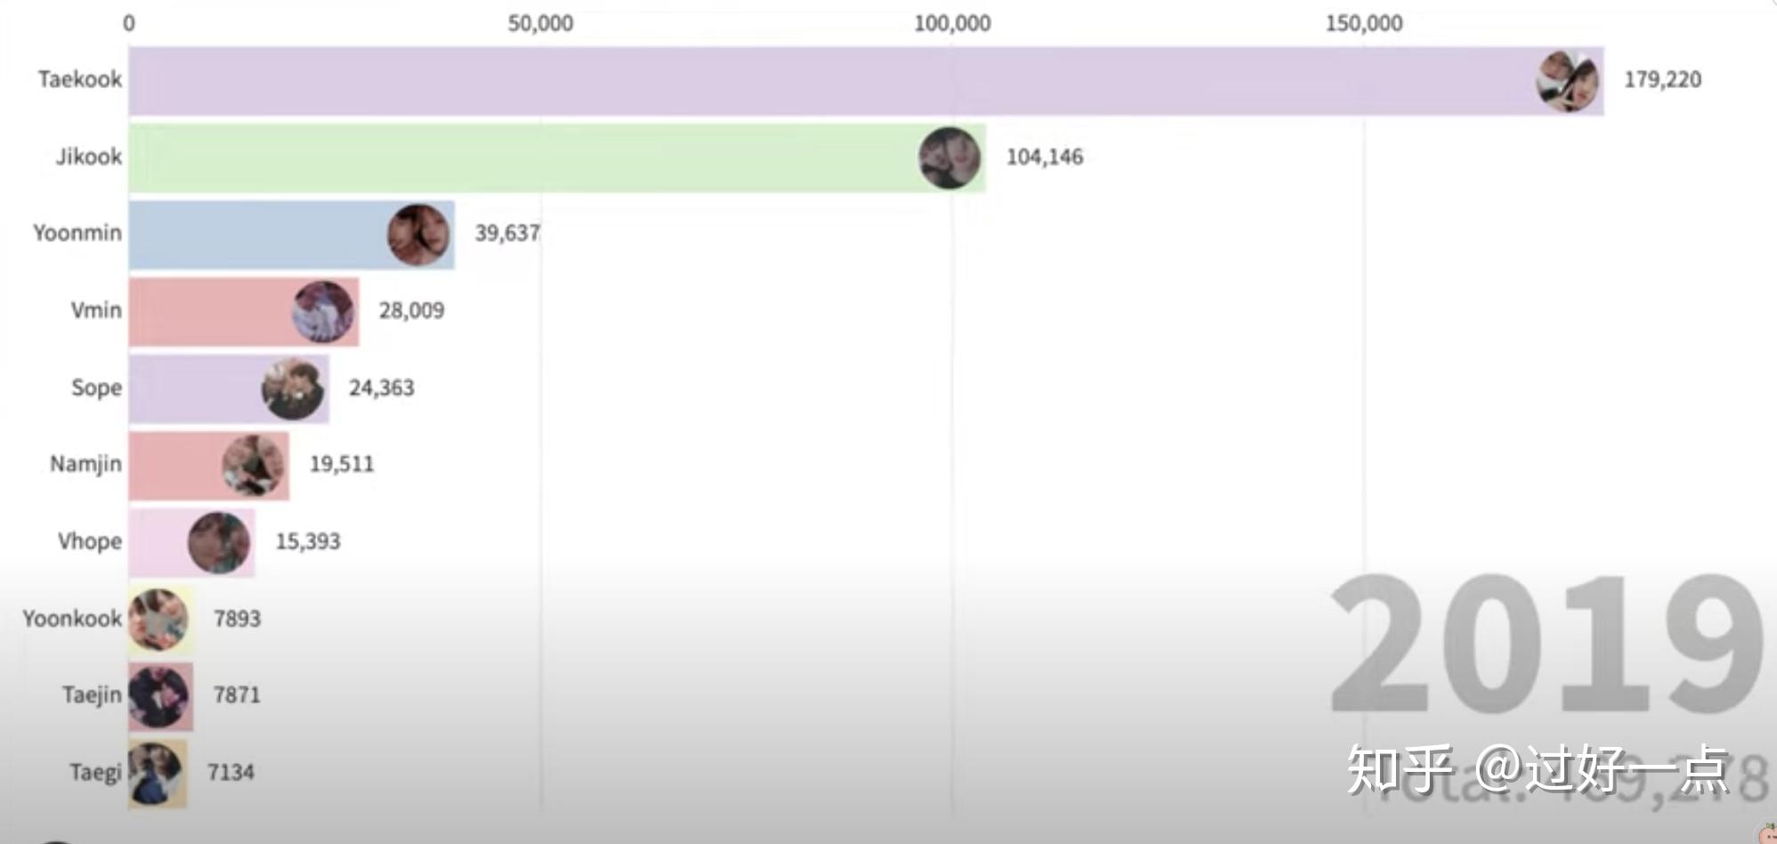Select the Taejin avatar picture

click(x=159, y=696)
